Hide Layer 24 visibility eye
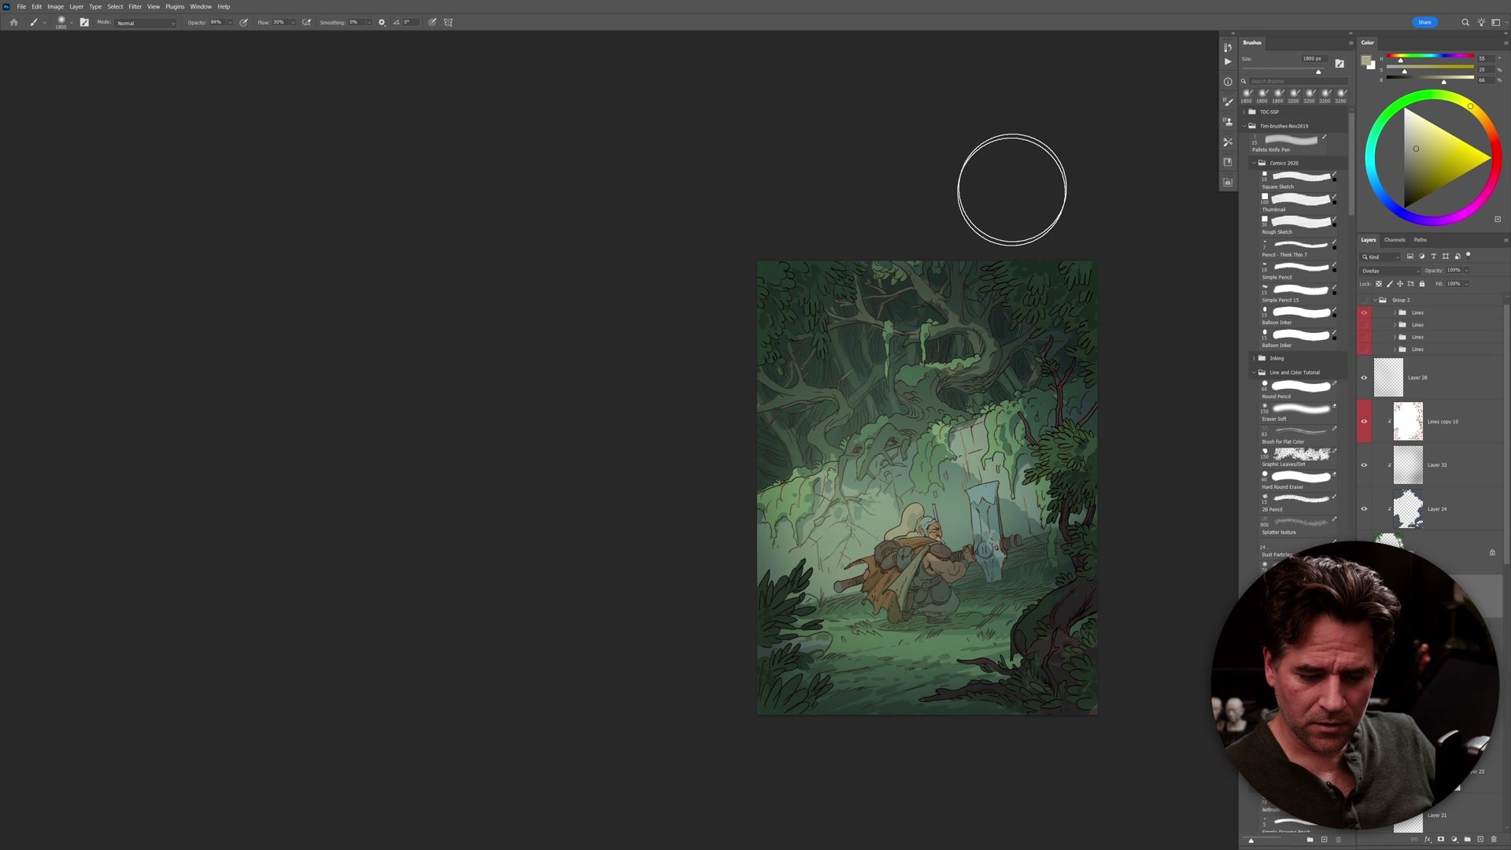 (1365, 508)
